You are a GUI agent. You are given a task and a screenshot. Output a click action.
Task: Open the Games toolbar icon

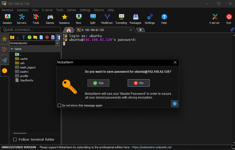[50, 19]
